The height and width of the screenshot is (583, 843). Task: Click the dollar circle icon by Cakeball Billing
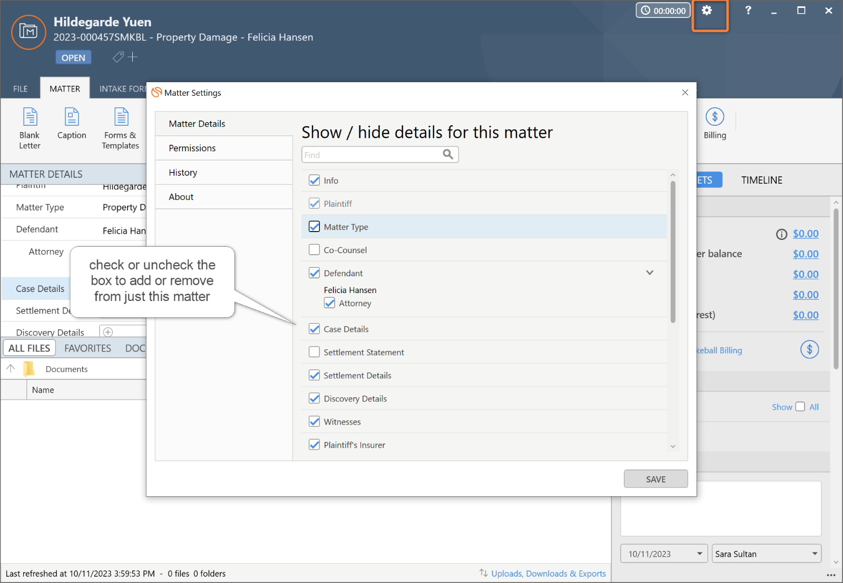click(x=810, y=349)
